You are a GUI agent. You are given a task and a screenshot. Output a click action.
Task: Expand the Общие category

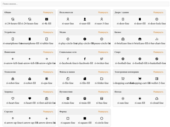[x=48, y=13]
